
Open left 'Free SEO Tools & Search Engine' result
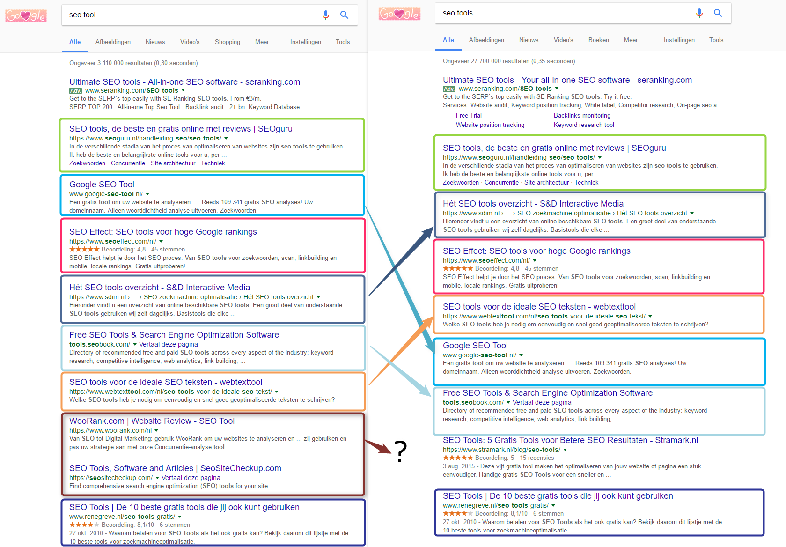click(x=174, y=335)
